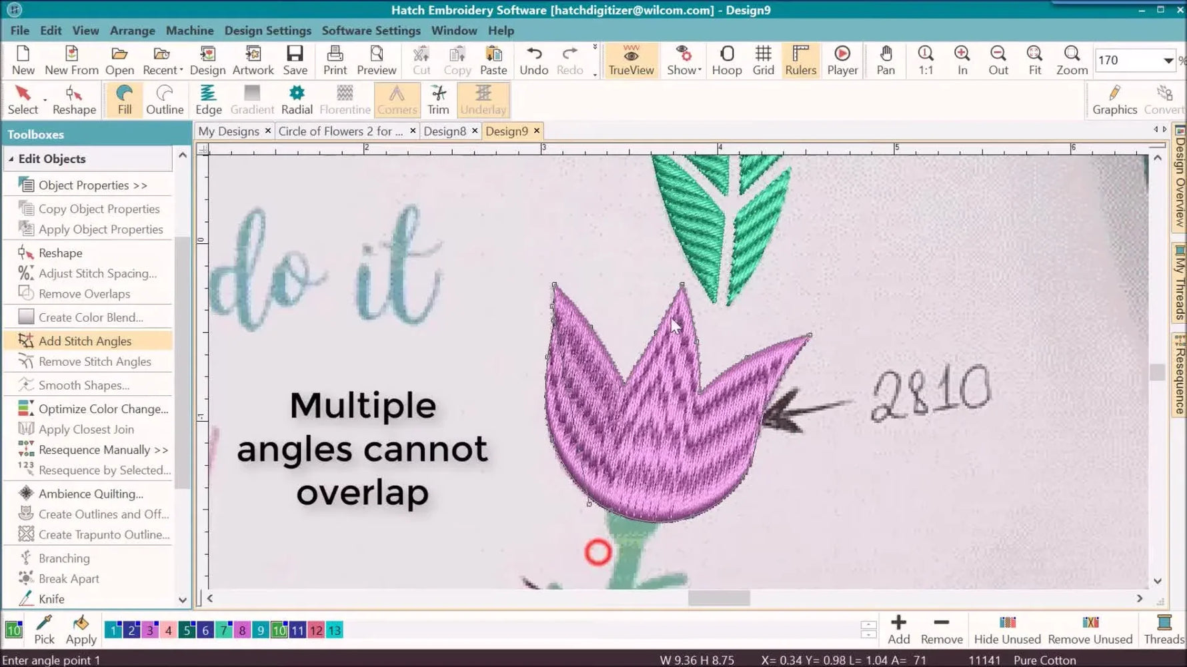Remove a thread color
This screenshot has width=1187, height=667.
point(942,630)
